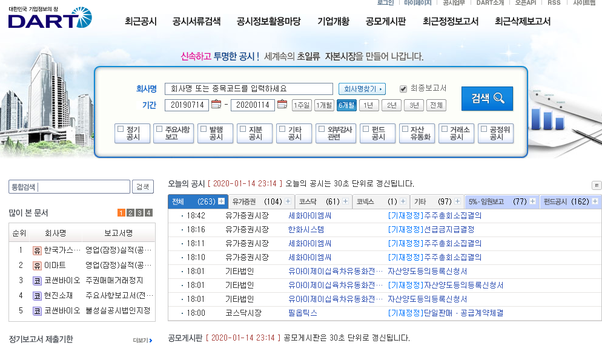Click the blue 검색 search button
Image resolution: width=602 pixels, height=346 pixels.
coord(487,99)
